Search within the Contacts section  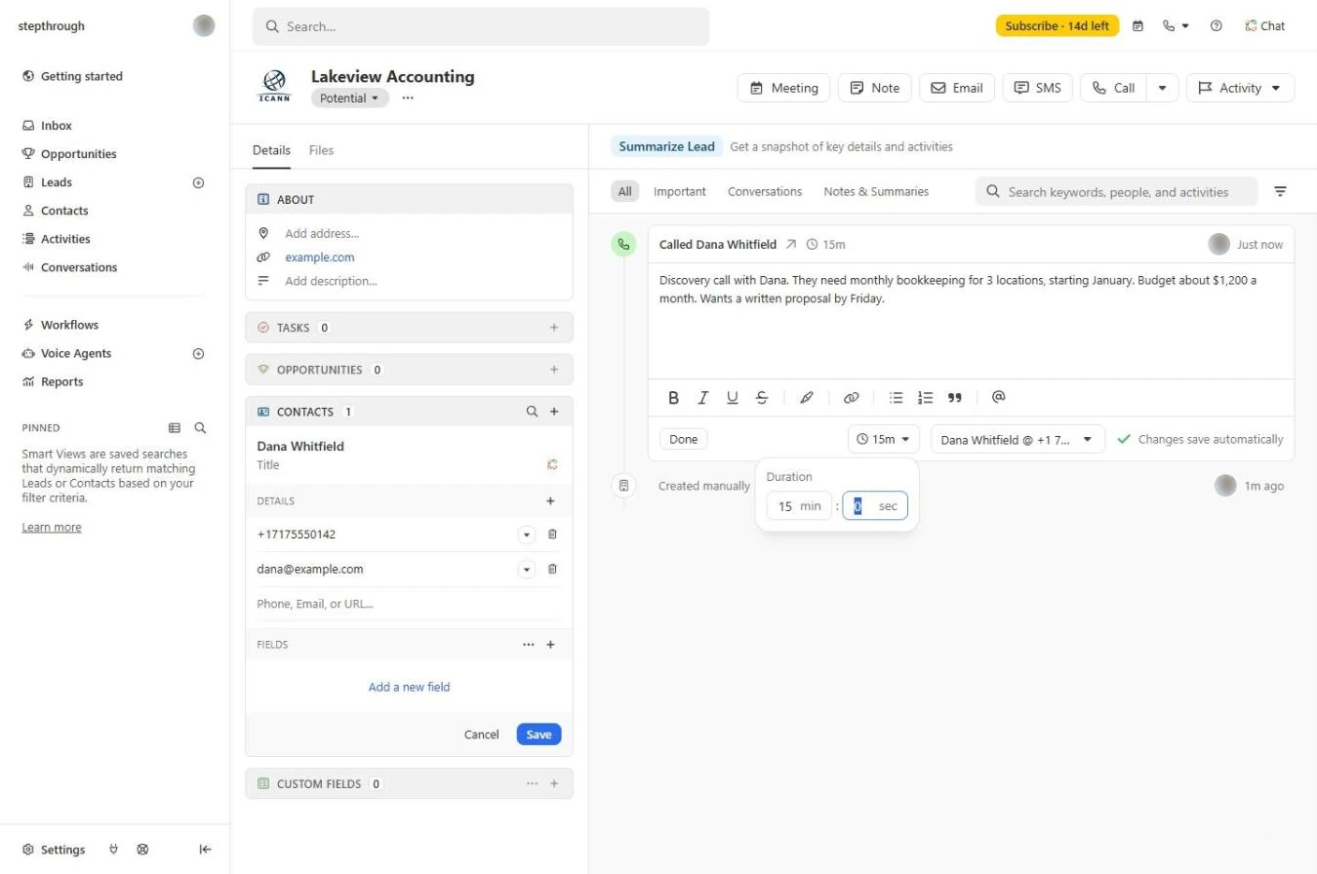[x=532, y=412]
